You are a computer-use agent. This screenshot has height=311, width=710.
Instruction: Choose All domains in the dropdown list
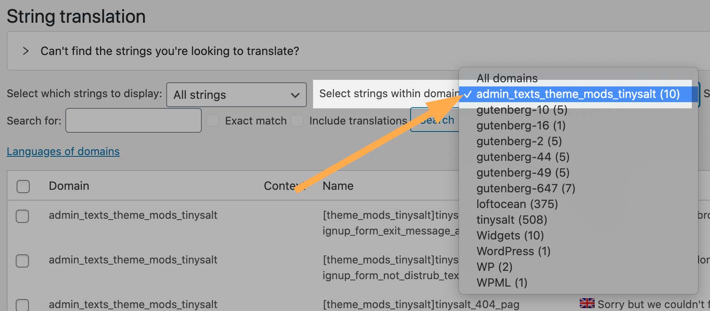pyautogui.click(x=507, y=78)
